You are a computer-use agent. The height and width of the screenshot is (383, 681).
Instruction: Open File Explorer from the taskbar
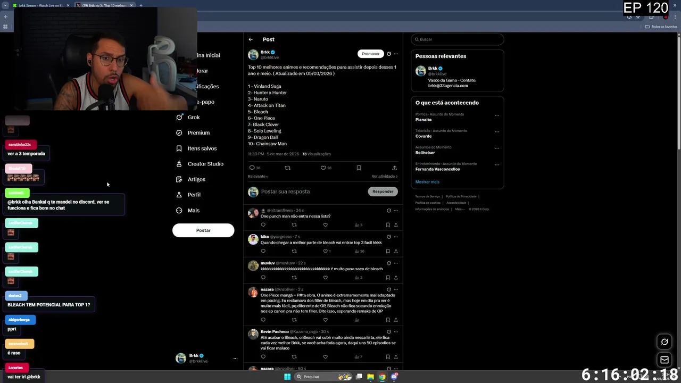[370, 377]
